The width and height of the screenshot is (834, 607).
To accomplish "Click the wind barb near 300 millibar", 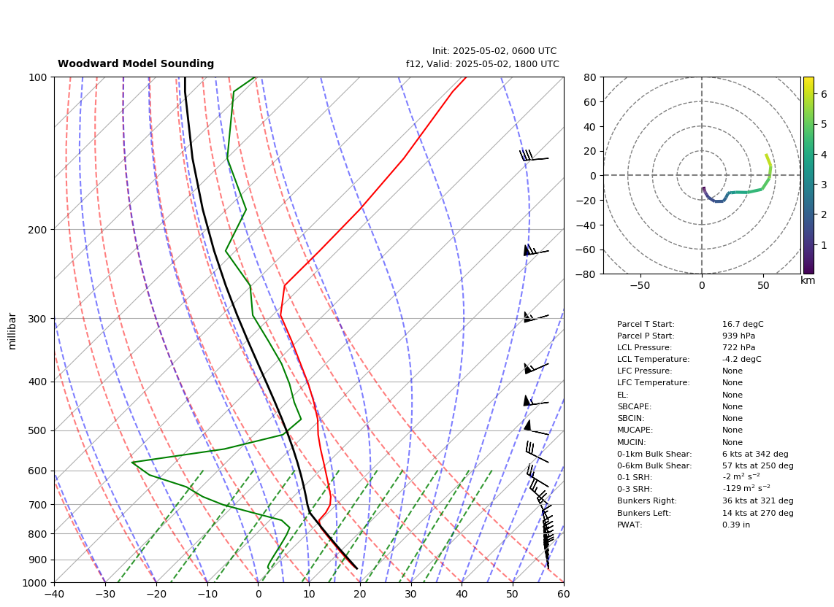I will (x=535, y=317).
